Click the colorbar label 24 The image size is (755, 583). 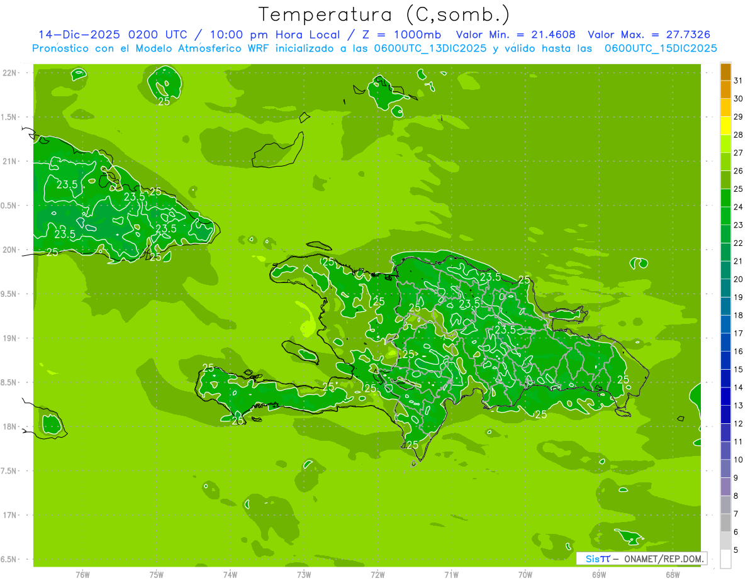pos(739,207)
